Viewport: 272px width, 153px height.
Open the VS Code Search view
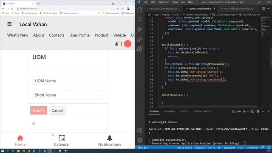(x=140, y=20)
